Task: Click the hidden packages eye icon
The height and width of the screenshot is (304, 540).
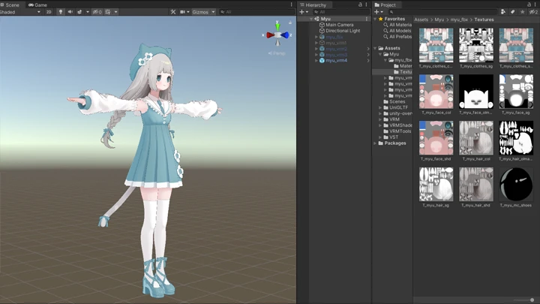Action: pos(532,12)
